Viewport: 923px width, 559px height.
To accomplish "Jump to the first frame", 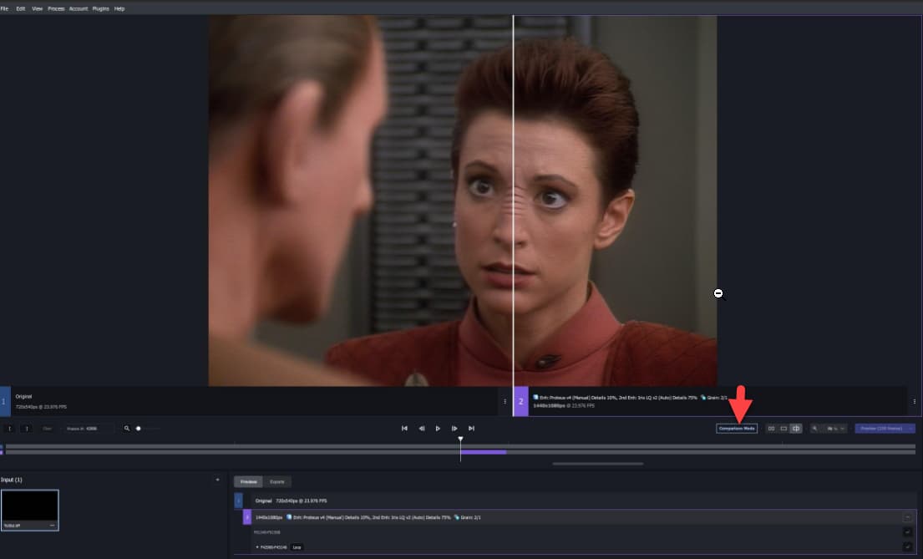I will click(x=404, y=429).
